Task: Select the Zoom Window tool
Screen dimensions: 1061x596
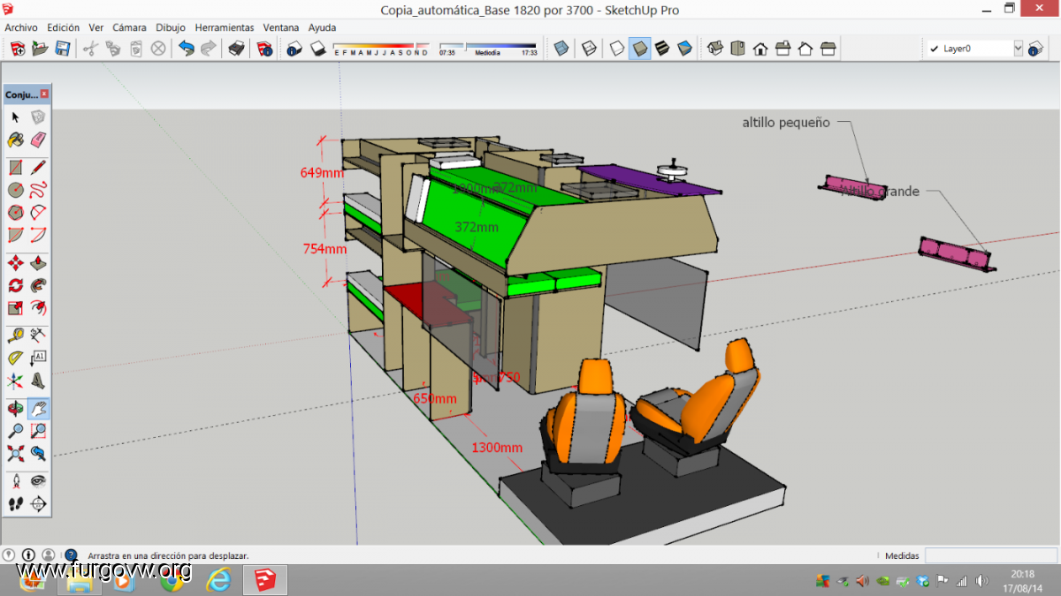Action: coord(38,431)
